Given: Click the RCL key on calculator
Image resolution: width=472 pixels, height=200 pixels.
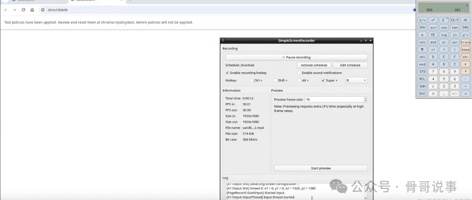Looking at the screenshot, I should [422, 79].
